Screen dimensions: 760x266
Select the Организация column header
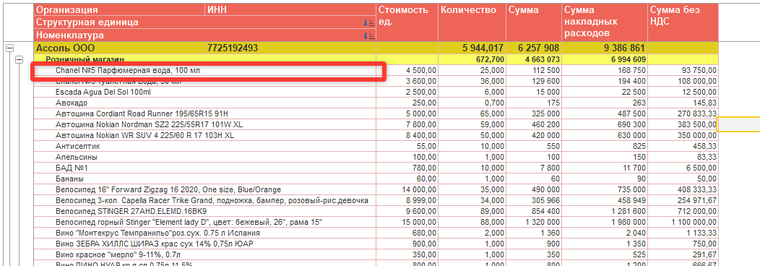pyautogui.click(x=119, y=9)
